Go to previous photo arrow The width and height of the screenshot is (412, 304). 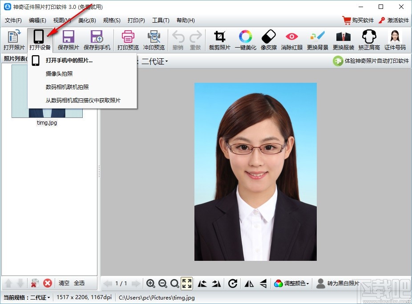pyautogui.click(x=108, y=284)
